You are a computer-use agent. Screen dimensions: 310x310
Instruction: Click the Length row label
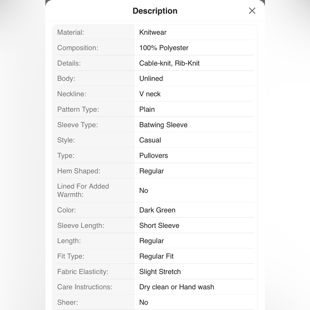click(x=69, y=241)
